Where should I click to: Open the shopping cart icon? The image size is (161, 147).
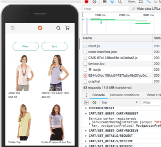pyautogui.click(x=67, y=28)
